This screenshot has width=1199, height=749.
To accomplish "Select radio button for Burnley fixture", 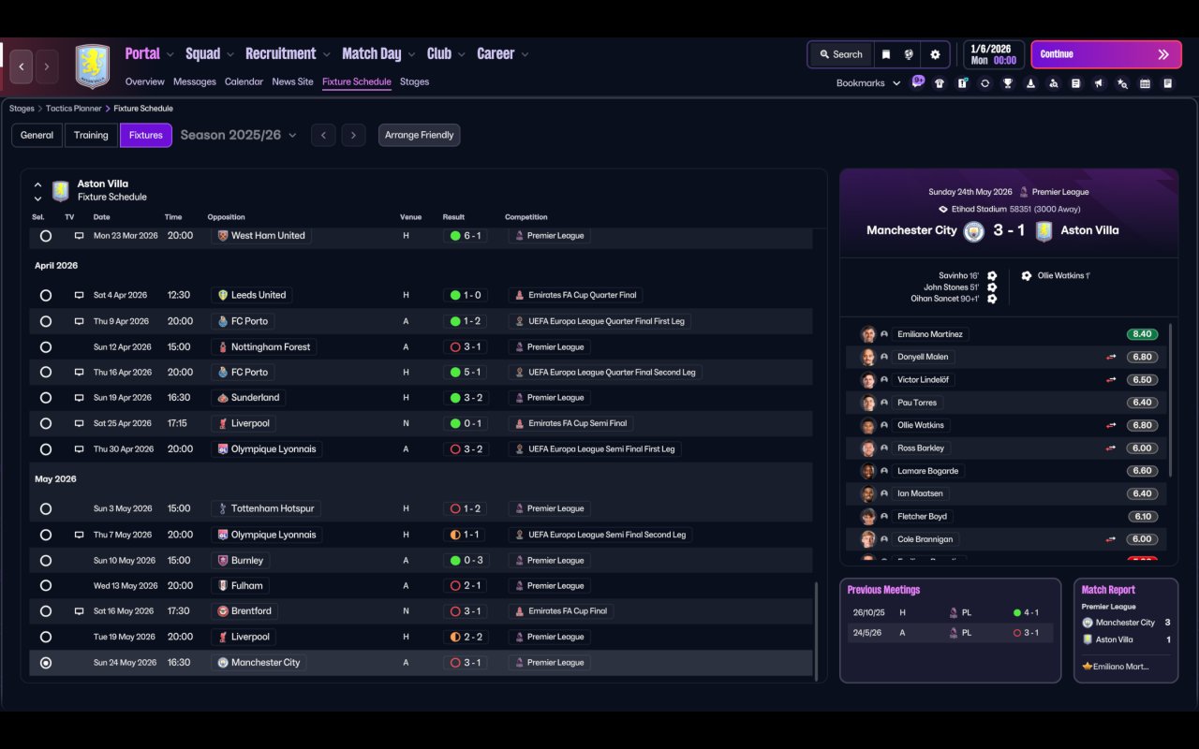I will pos(46,561).
